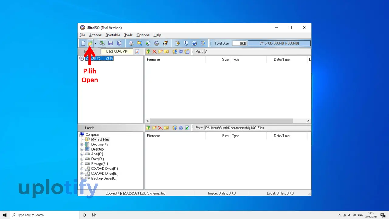Viewport: 389px width, 219px height.
Task: Click the refresh icon in local toolbar
Action: 187,128
